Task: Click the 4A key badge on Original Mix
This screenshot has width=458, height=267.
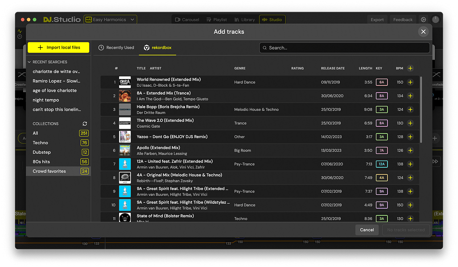Action: pyautogui.click(x=381, y=178)
